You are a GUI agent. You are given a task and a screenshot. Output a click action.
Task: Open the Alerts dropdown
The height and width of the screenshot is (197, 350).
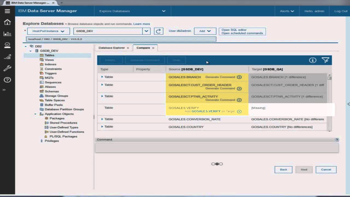[x=287, y=11]
